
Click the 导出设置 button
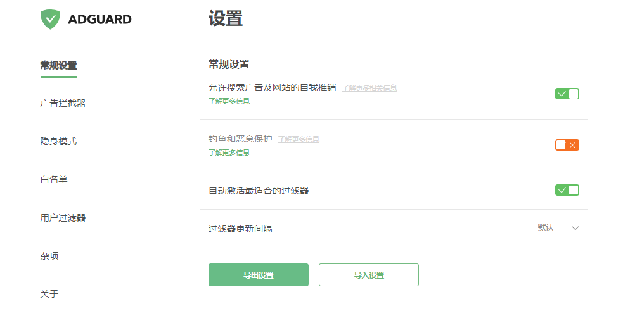point(259,275)
